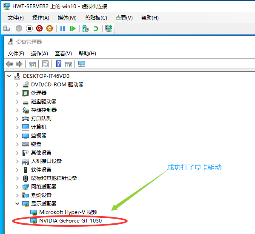
Task: Collapse the 显示适配器 node
Action: [x=17, y=203]
